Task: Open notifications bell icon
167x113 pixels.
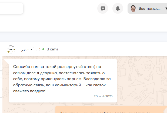Action: coord(118,8)
